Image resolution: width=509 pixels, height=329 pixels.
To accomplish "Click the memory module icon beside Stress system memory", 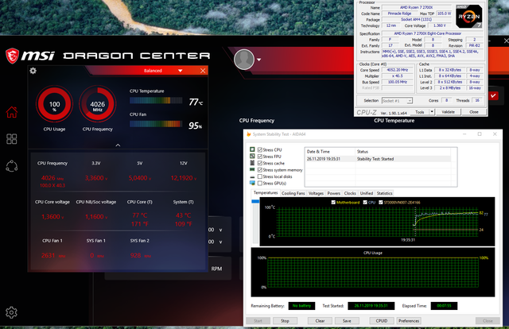I will coord(252,170).
